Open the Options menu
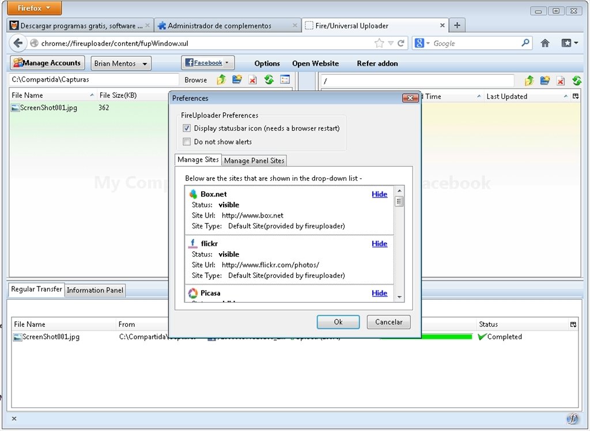Image resolution: width=590 pixels, height=431 pixels. point(267,63)
